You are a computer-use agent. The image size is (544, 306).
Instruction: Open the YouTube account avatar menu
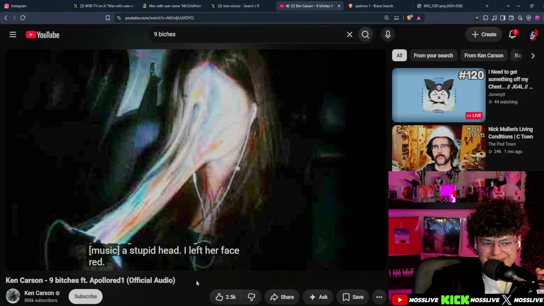[533, 34]
